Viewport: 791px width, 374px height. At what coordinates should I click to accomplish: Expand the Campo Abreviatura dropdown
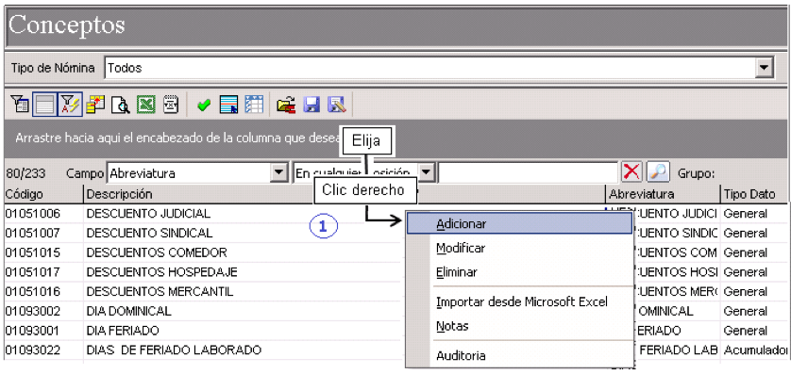click(x=278, y=173)
